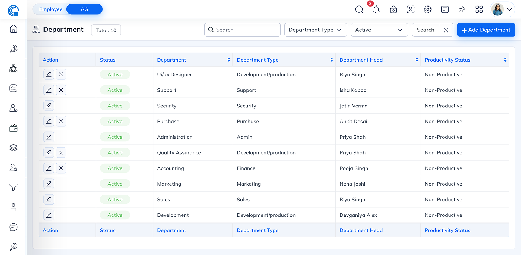The width and height of the screenshot is (521, 255).
Task: Sort by Productivity Status column
Action: pos(505,60)
